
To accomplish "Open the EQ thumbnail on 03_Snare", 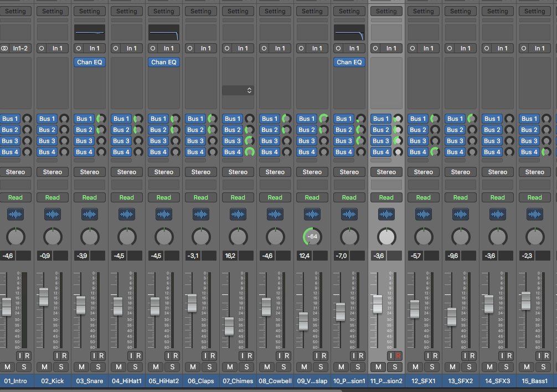I will click(90, 33).
